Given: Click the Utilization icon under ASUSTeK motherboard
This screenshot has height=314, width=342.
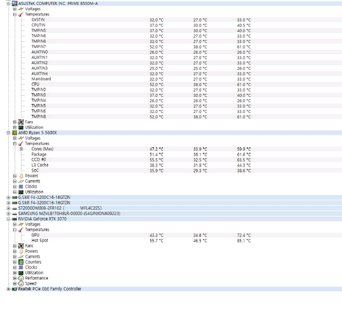Looking at the screenshot, I should coord(21,127).
